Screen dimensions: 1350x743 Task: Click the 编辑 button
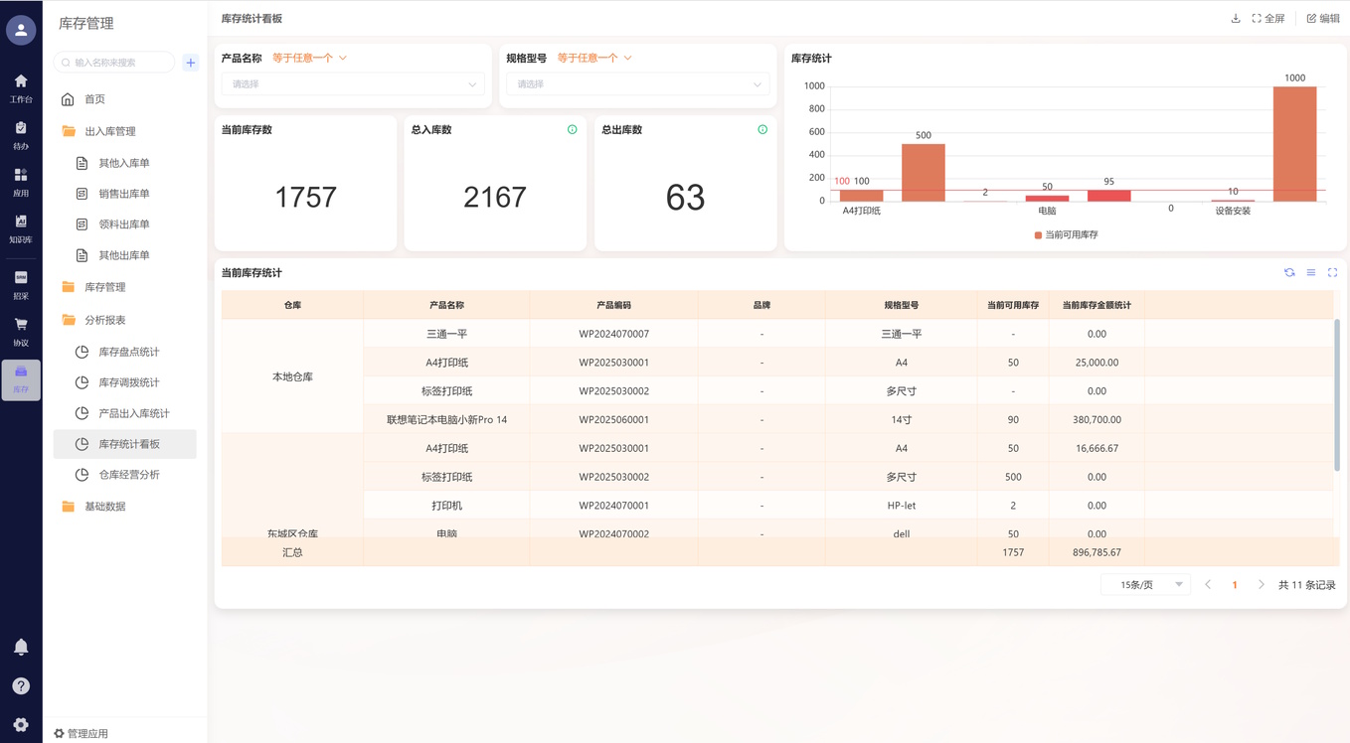point(1323,19)
